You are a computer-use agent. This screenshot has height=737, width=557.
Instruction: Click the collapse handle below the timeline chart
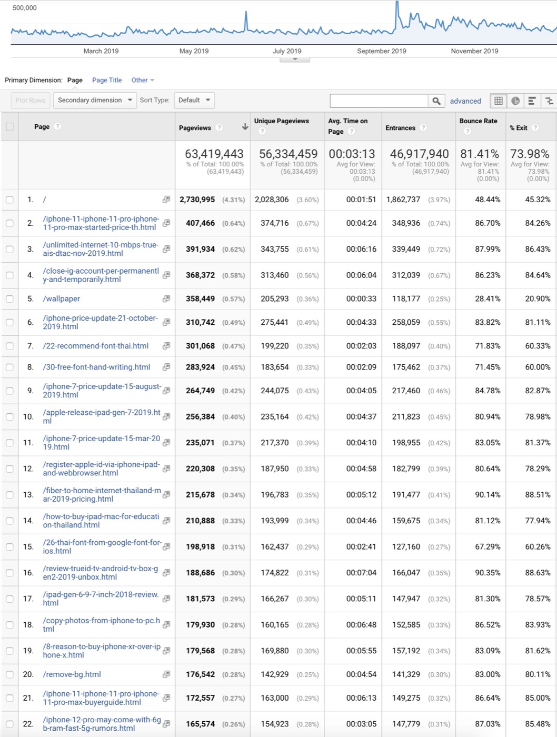tap(295, 59)
